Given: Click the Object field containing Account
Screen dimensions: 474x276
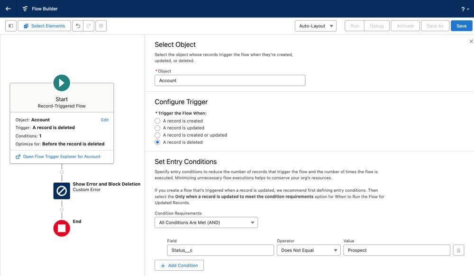Looking at the screenshot, I should [230, 80].
